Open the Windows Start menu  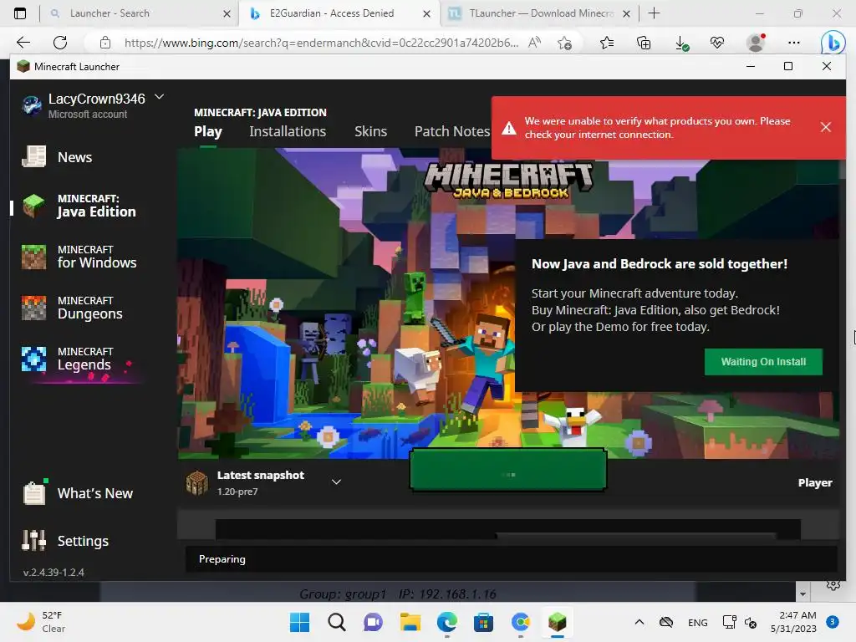click(299, 622)
